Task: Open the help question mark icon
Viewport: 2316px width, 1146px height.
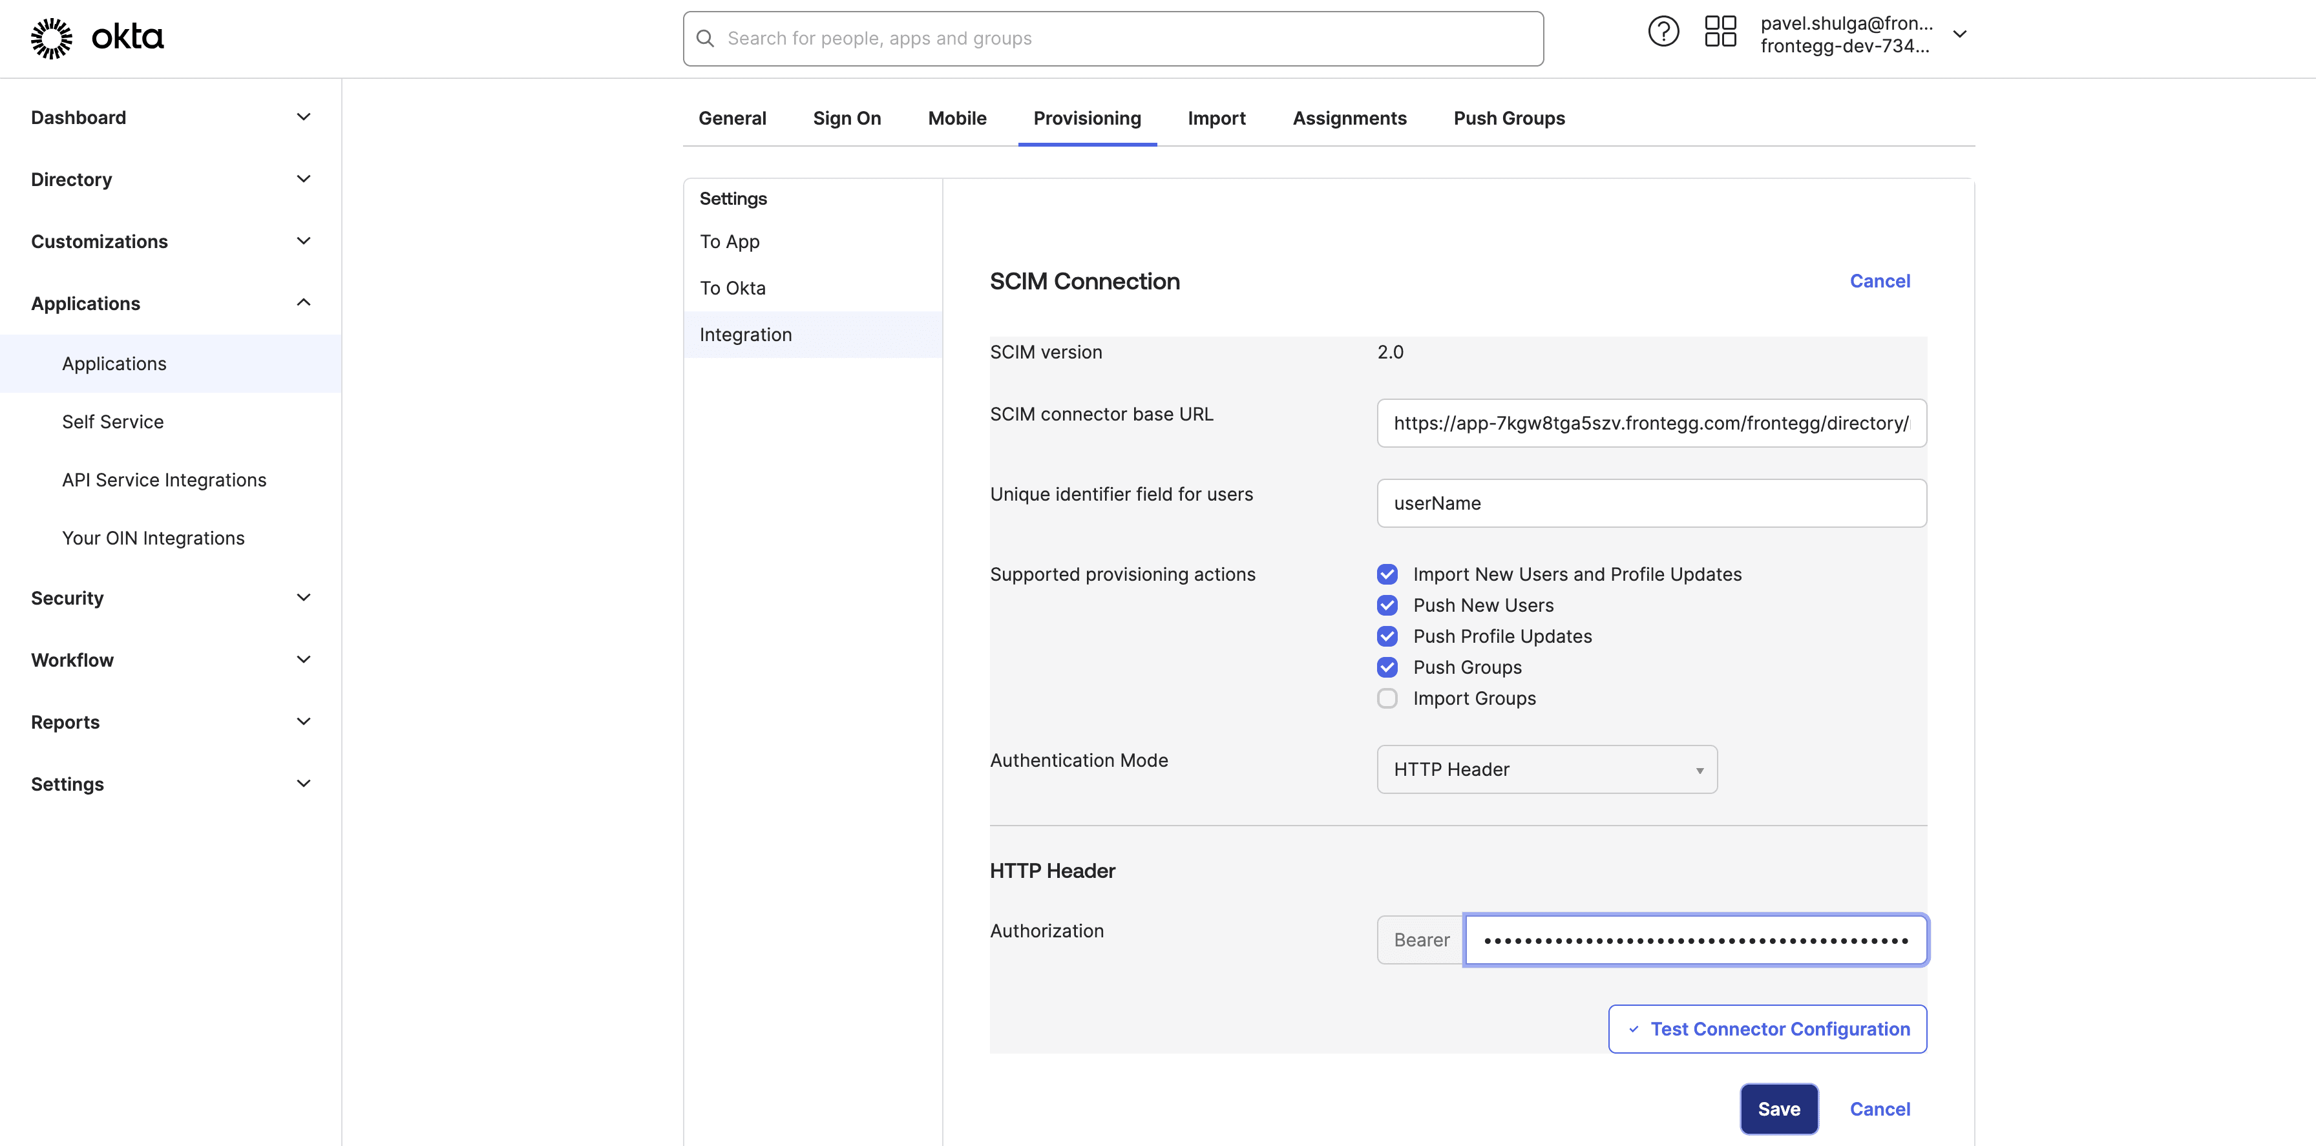Action: coord(1663,32)
